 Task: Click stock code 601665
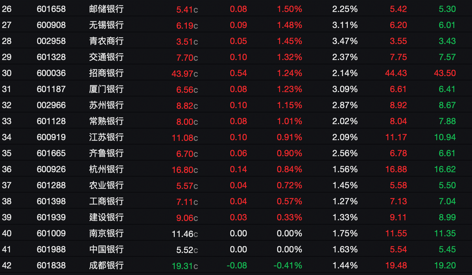[x=51, y=153]
